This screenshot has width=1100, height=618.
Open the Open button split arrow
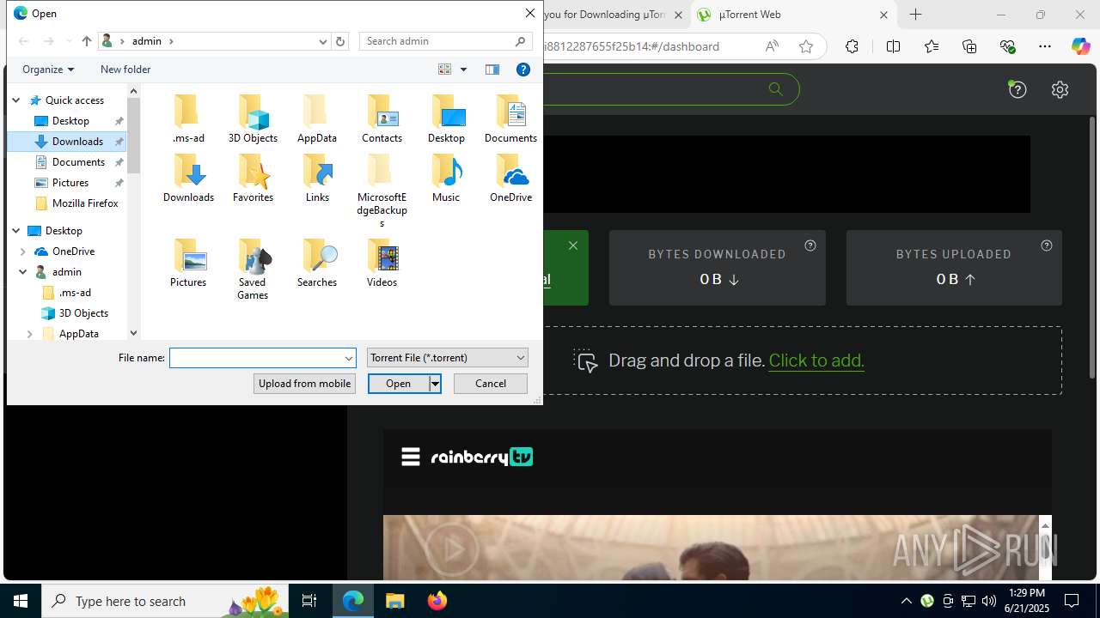point(435,384)
